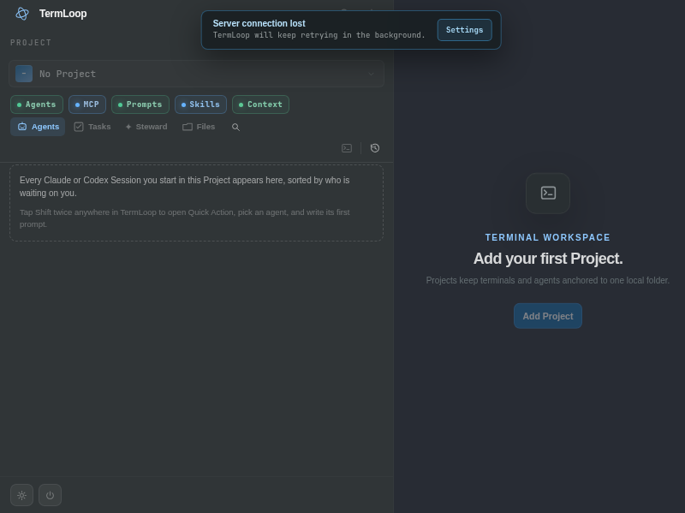Switch to the Steward tab
The height and width of the screenshot is (513, 685).
click(146, 127)
